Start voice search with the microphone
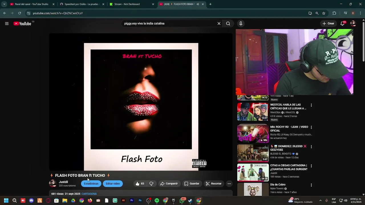This screenshot has height=205, width=365. click(x=241, y=24)
